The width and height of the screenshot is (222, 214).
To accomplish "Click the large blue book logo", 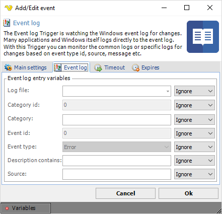I will (203, 37).
